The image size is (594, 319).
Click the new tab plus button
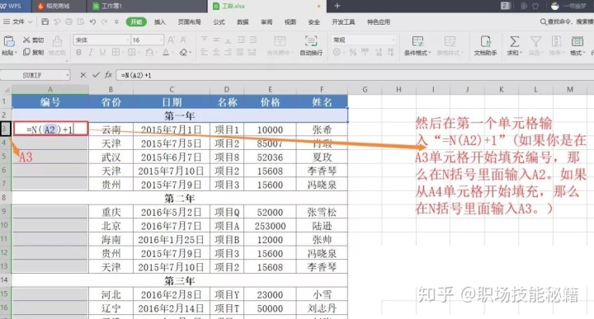click(x=337, y=6)
